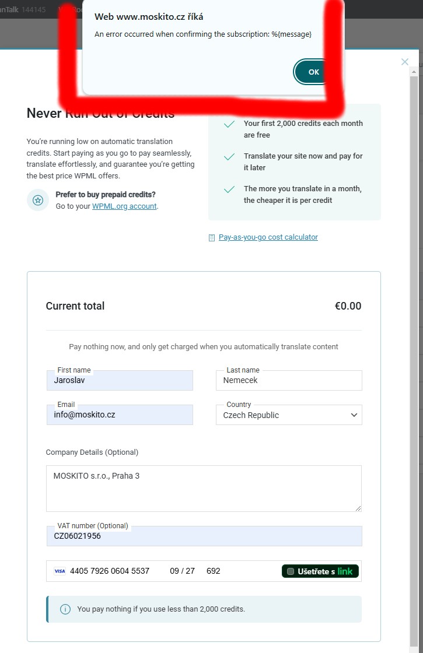Image resolution: width=423 pixels, height=653 pixels.
Task: Expand the Country dropdown
Action: click(x=289, y=415)
